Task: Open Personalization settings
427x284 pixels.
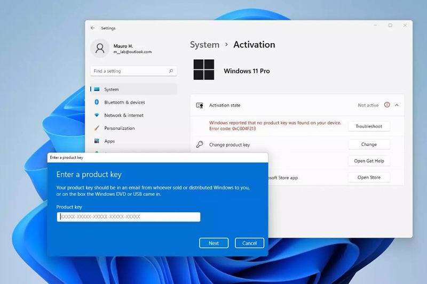Action: tap(133, 128)
